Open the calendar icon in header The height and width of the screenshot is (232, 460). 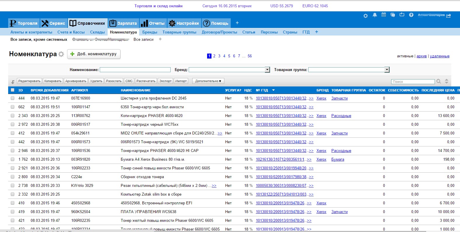click(x=384, y=15)
